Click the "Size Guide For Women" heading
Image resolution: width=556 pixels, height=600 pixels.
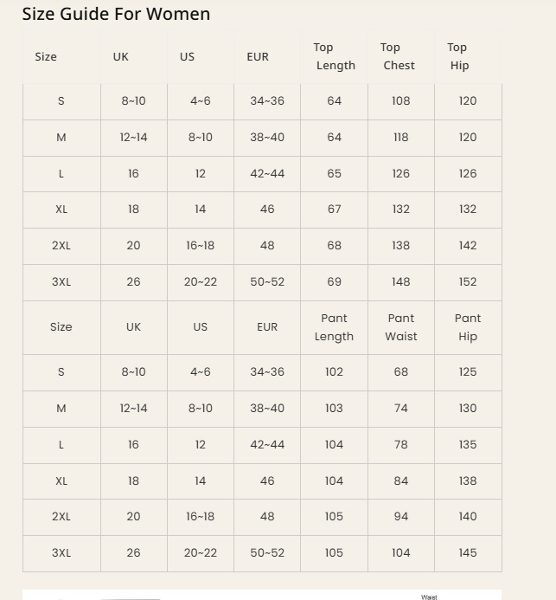tap(116, 14)
